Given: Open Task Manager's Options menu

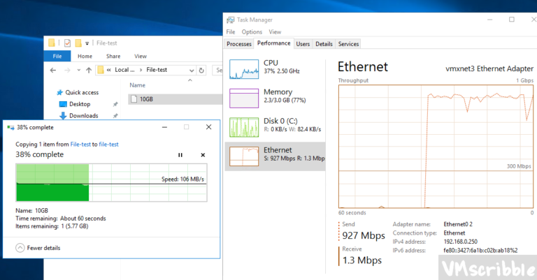Looking at the screenshot, I should [252, 32].
